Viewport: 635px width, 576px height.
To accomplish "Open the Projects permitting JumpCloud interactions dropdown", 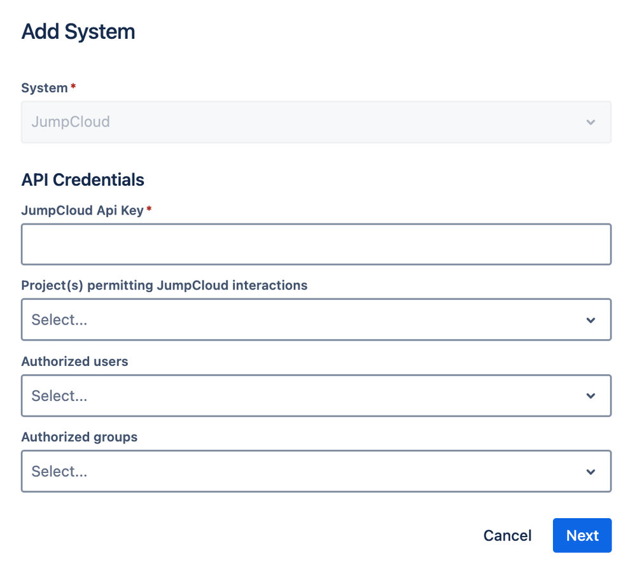I will click(305, 320).
